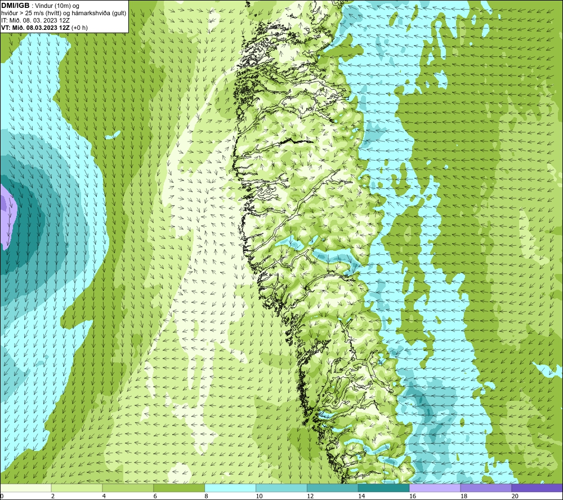Click the light cyan 8–10 m/s legend swatch

tap(230, 488)
